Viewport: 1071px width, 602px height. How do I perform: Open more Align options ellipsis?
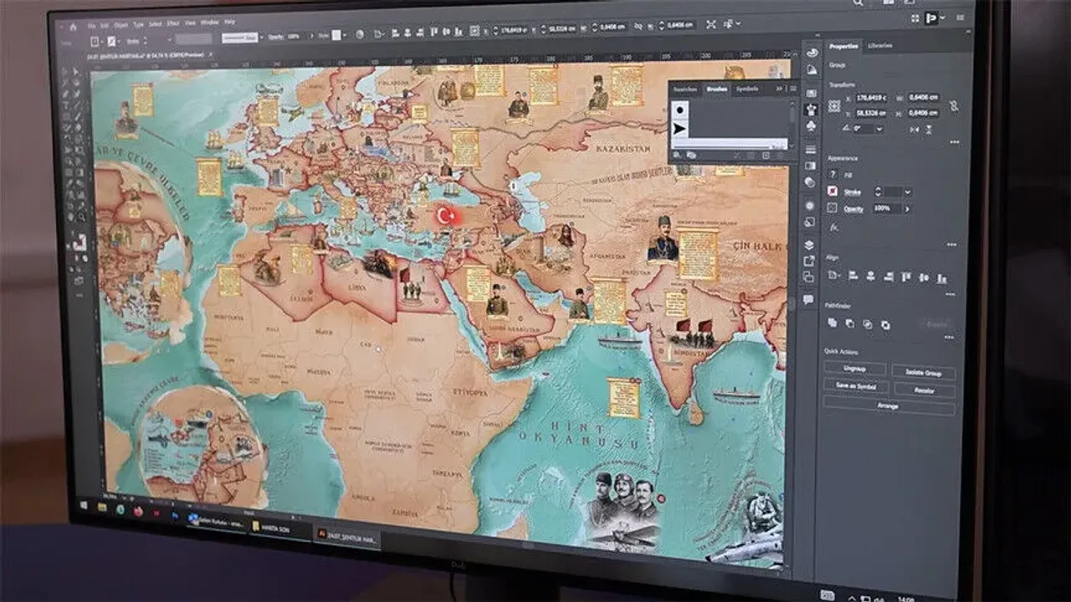950,293
